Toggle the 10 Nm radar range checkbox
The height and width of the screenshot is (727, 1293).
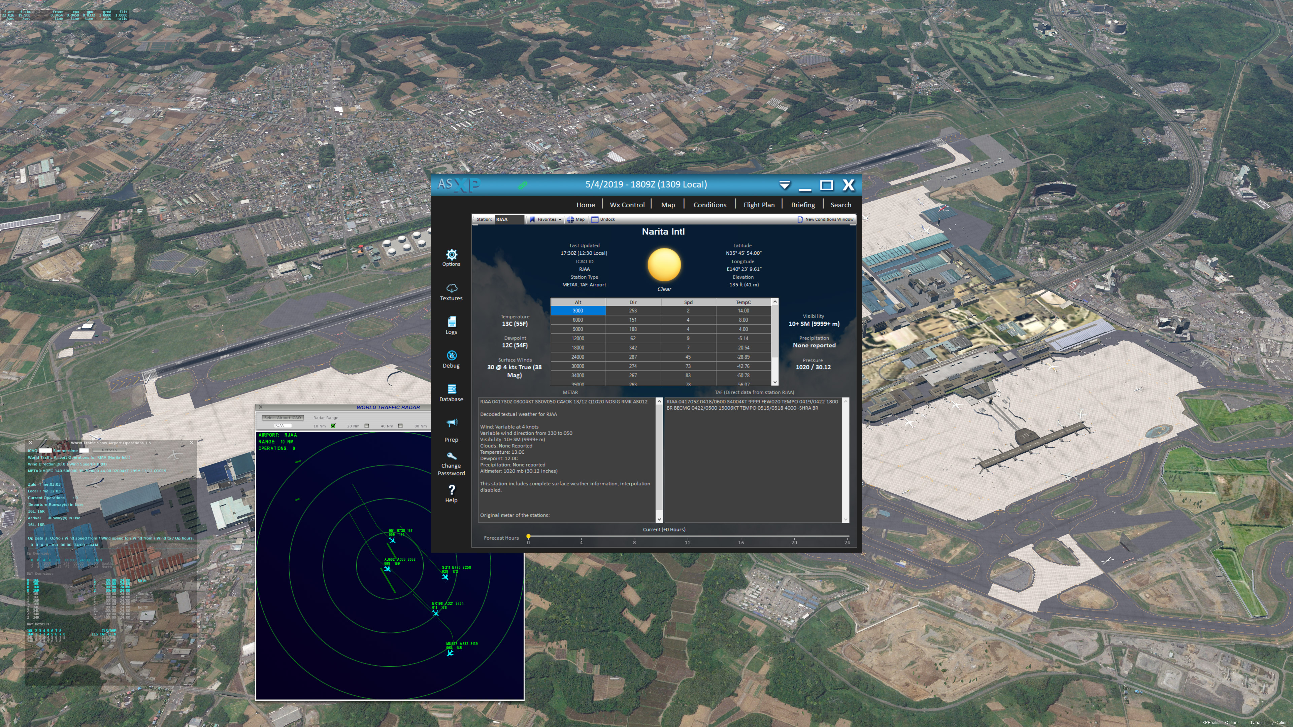(x=333, y=426)
